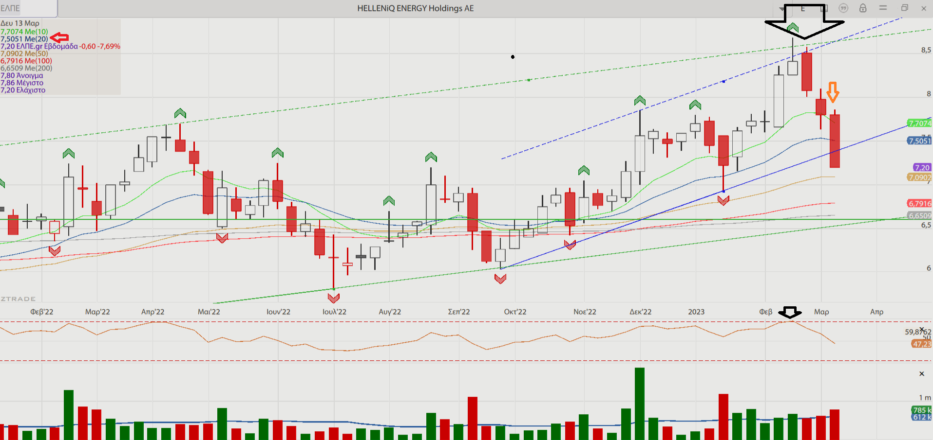Click the Οκτ'22 label on the time axis
Image resolution: width=933 pixels, height=440 pixels.
click(x=515, y=312)
